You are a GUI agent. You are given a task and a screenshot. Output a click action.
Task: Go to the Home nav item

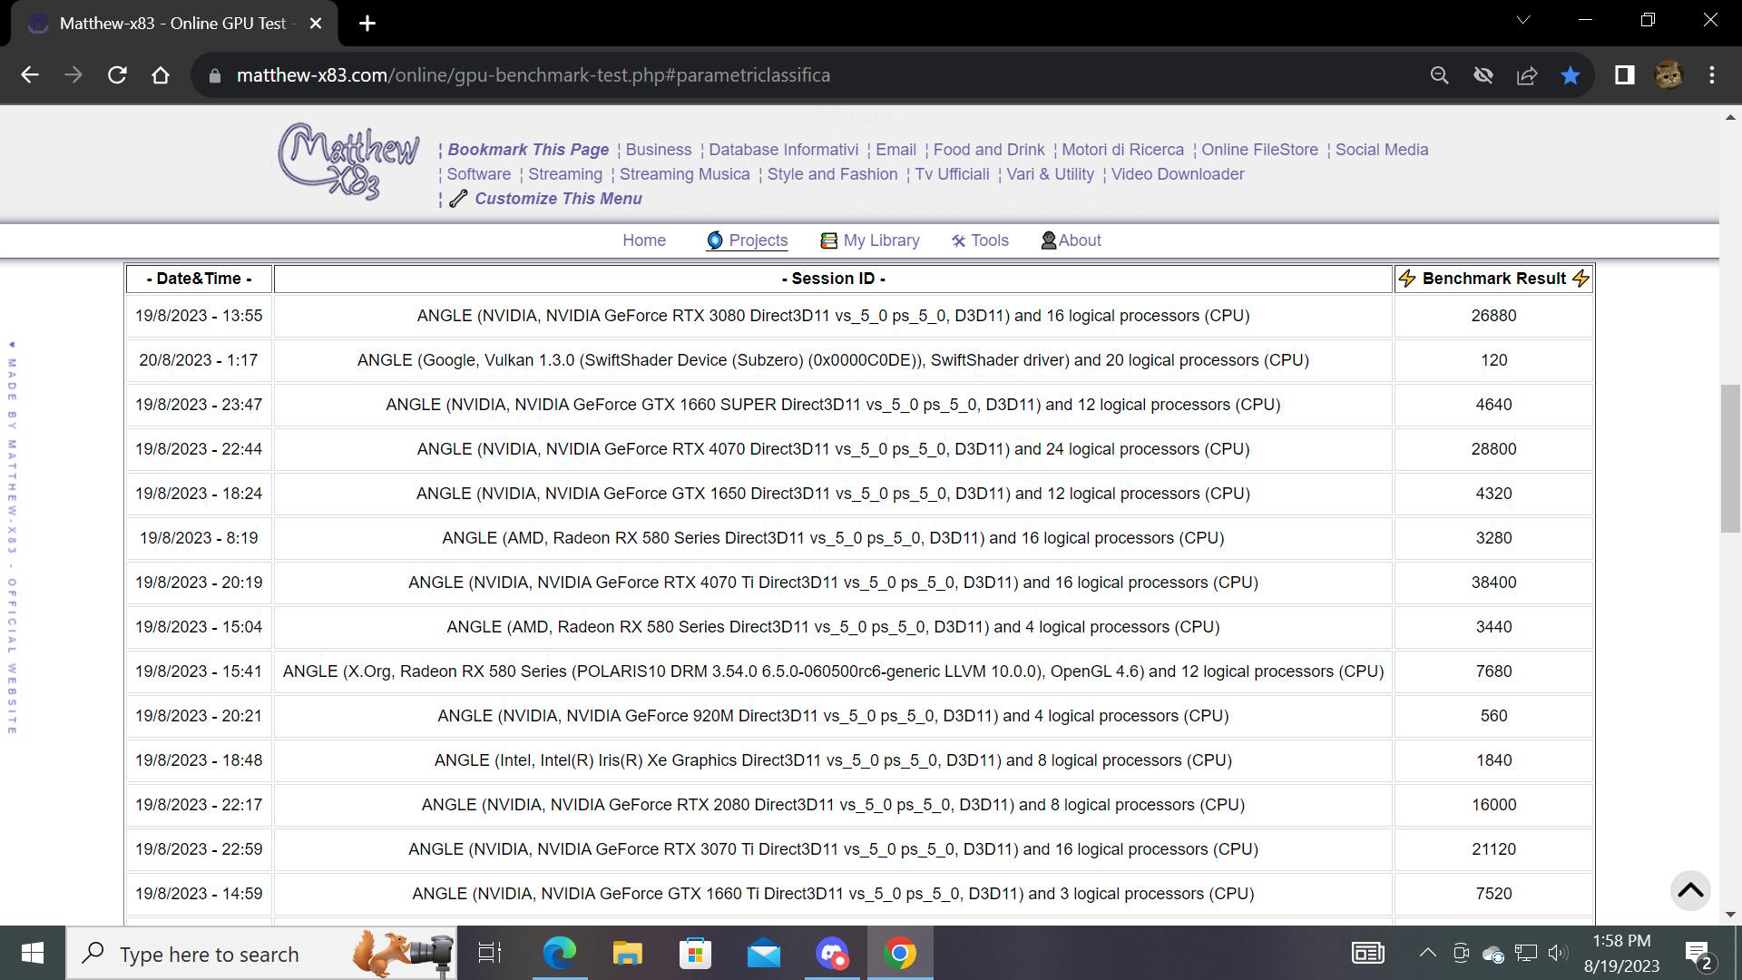coord(644,240)
